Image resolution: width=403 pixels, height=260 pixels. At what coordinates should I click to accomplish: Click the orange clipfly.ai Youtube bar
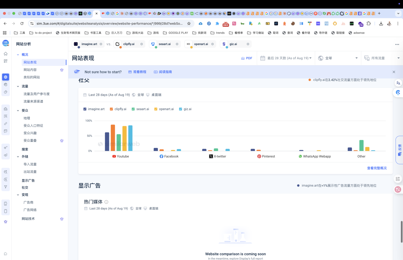113,138
